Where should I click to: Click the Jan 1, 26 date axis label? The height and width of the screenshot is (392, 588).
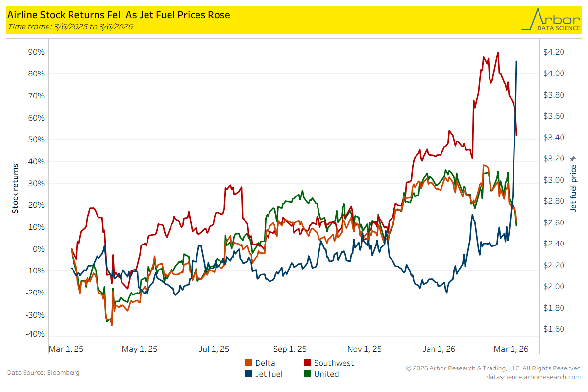[439, 349]
